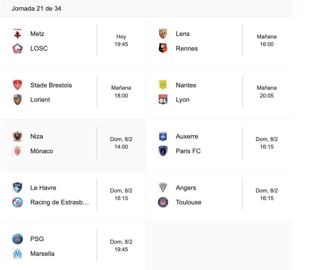
Task: Open the Angers team name link
Action: [x=186, y=188]
